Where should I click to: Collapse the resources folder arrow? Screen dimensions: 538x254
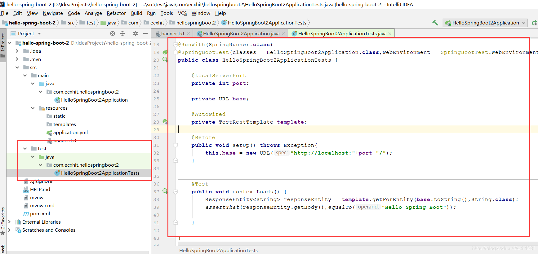coord(33,108)
